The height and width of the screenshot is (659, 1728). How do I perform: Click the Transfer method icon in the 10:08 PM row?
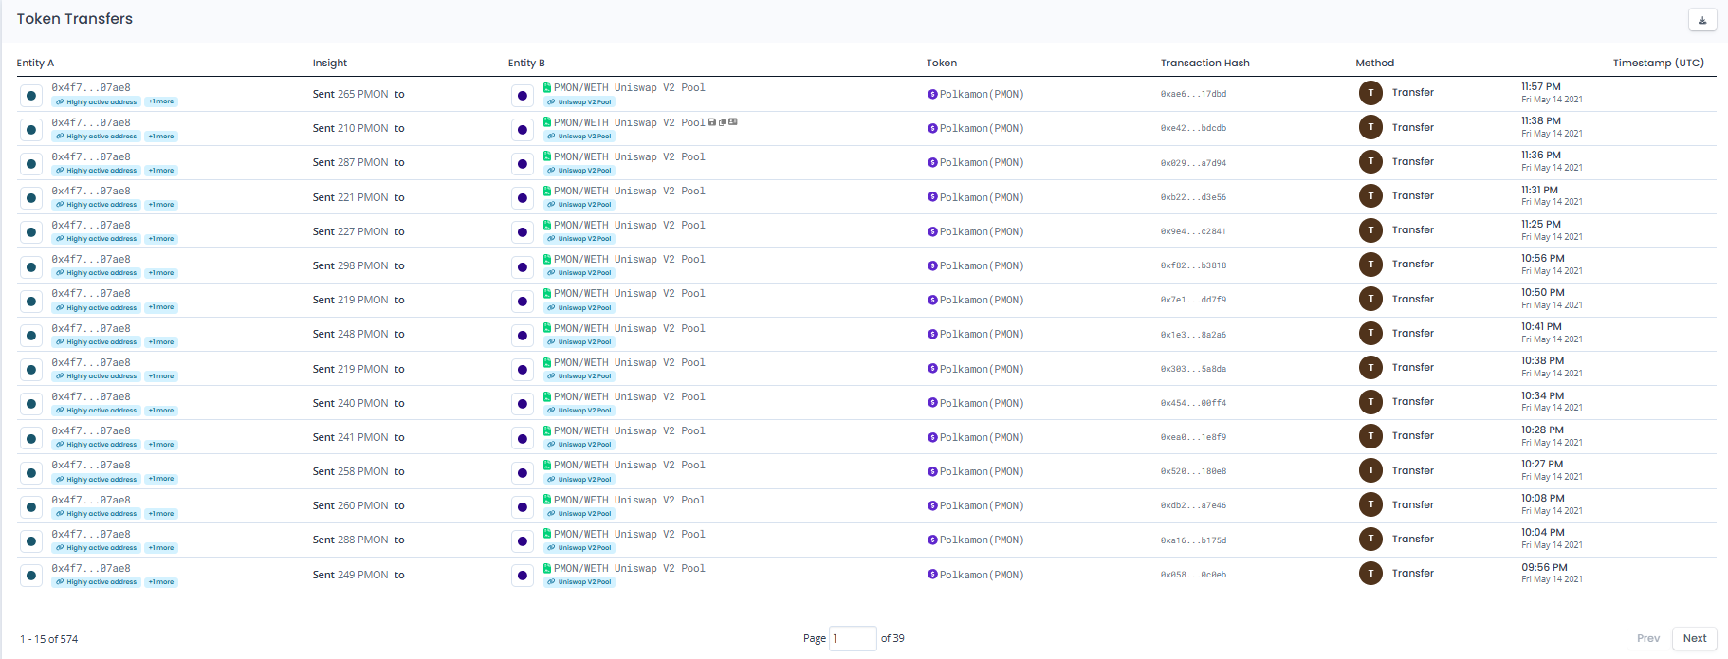tap(1370, 504)
